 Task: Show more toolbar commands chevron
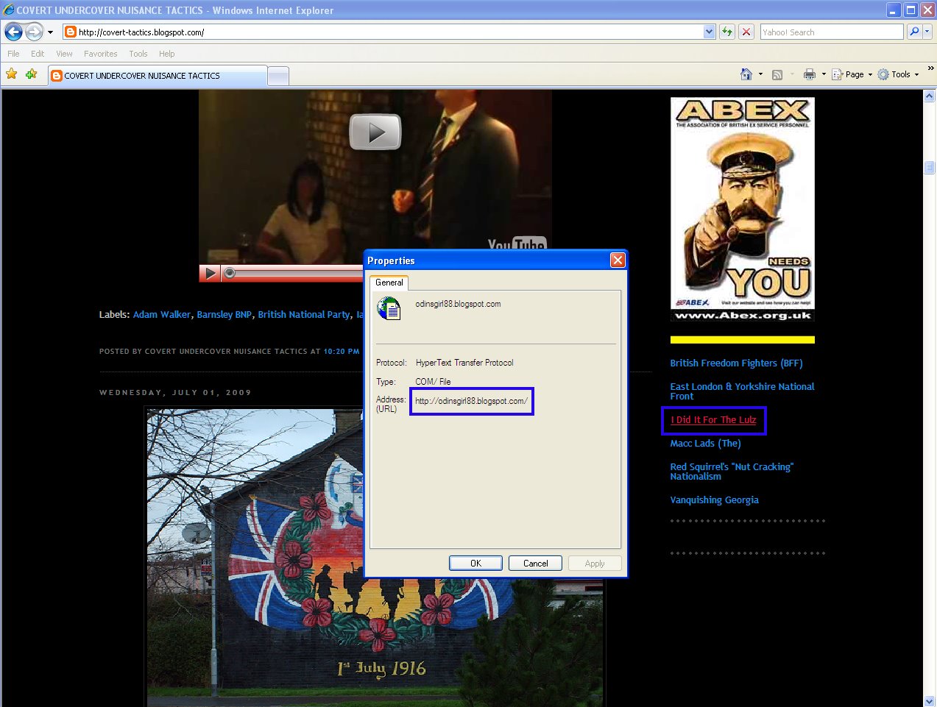tap(930, 68)
